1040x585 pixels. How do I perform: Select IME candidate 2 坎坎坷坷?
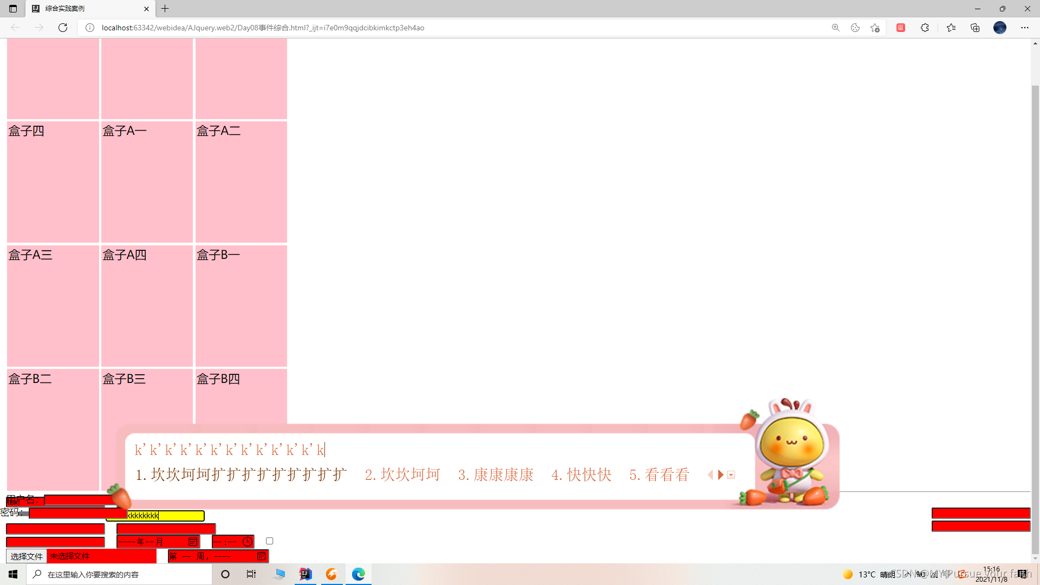pyautogui.click(x=402, y=475)
